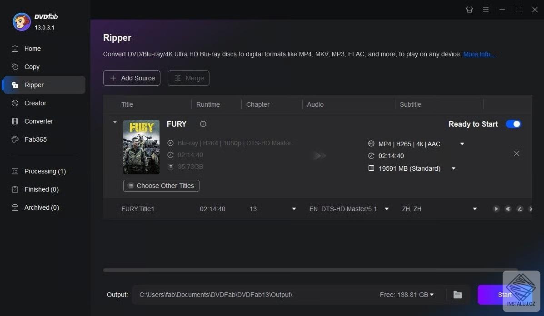
Task: Click Choose Other Titles button
Action: pos(161,186)
